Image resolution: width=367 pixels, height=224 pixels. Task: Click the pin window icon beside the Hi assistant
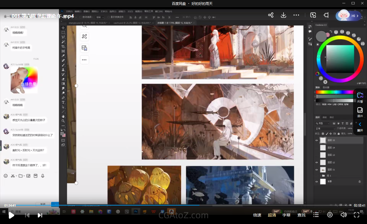326,15
